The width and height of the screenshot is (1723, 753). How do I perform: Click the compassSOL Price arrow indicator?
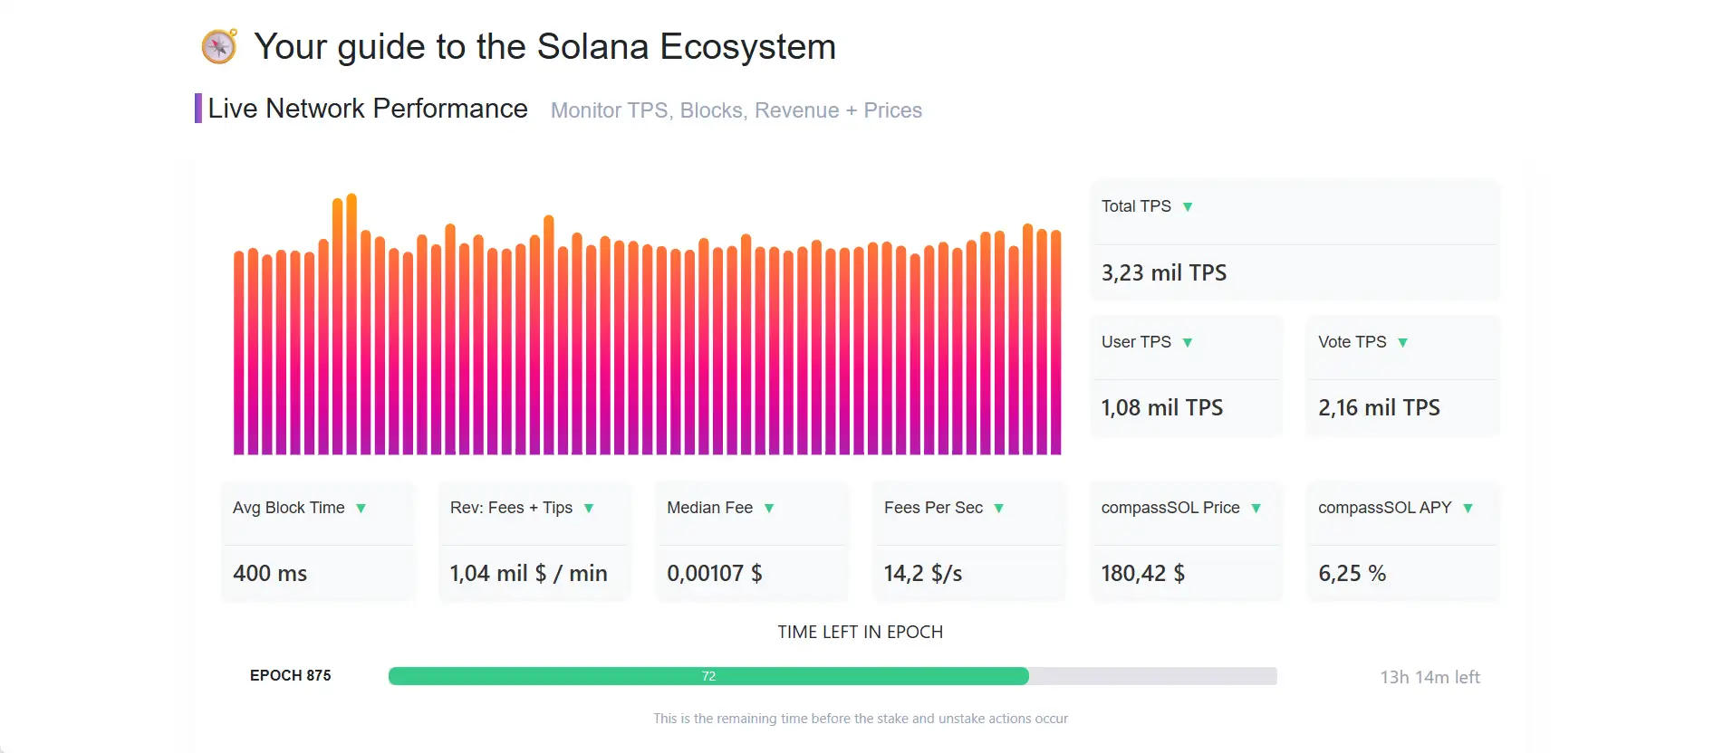point(1256,509)
